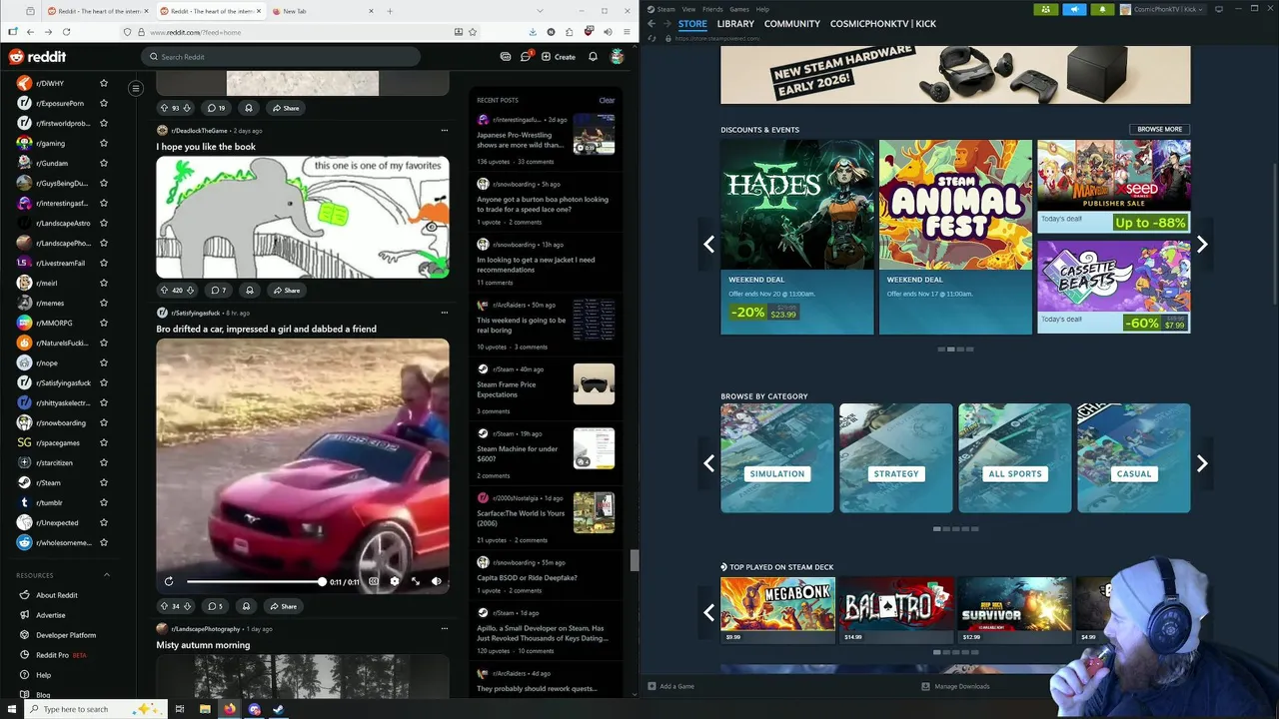The width and height of the screenshot is (1279, 719).
Task: Open the Games menu in Steam
Action: point(739,9)
